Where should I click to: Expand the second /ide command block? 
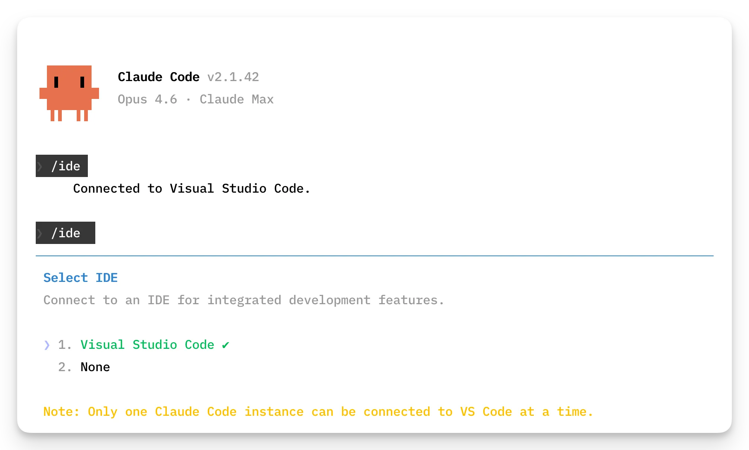click(66, 233)
